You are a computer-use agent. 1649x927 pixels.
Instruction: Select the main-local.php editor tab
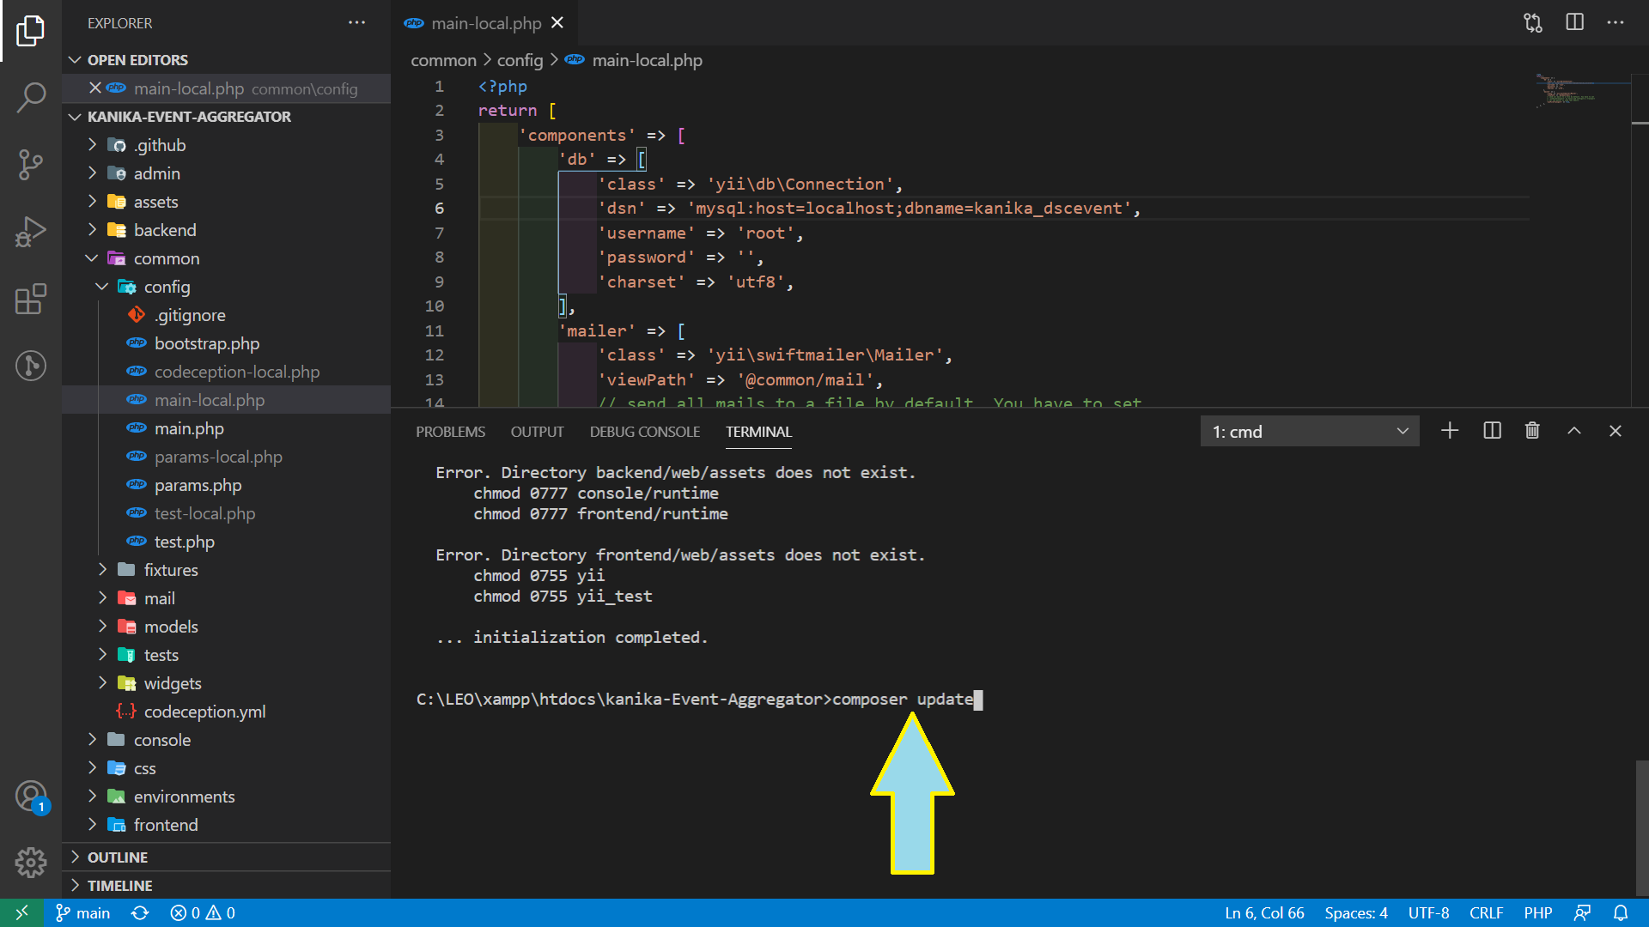click(486, 23)
